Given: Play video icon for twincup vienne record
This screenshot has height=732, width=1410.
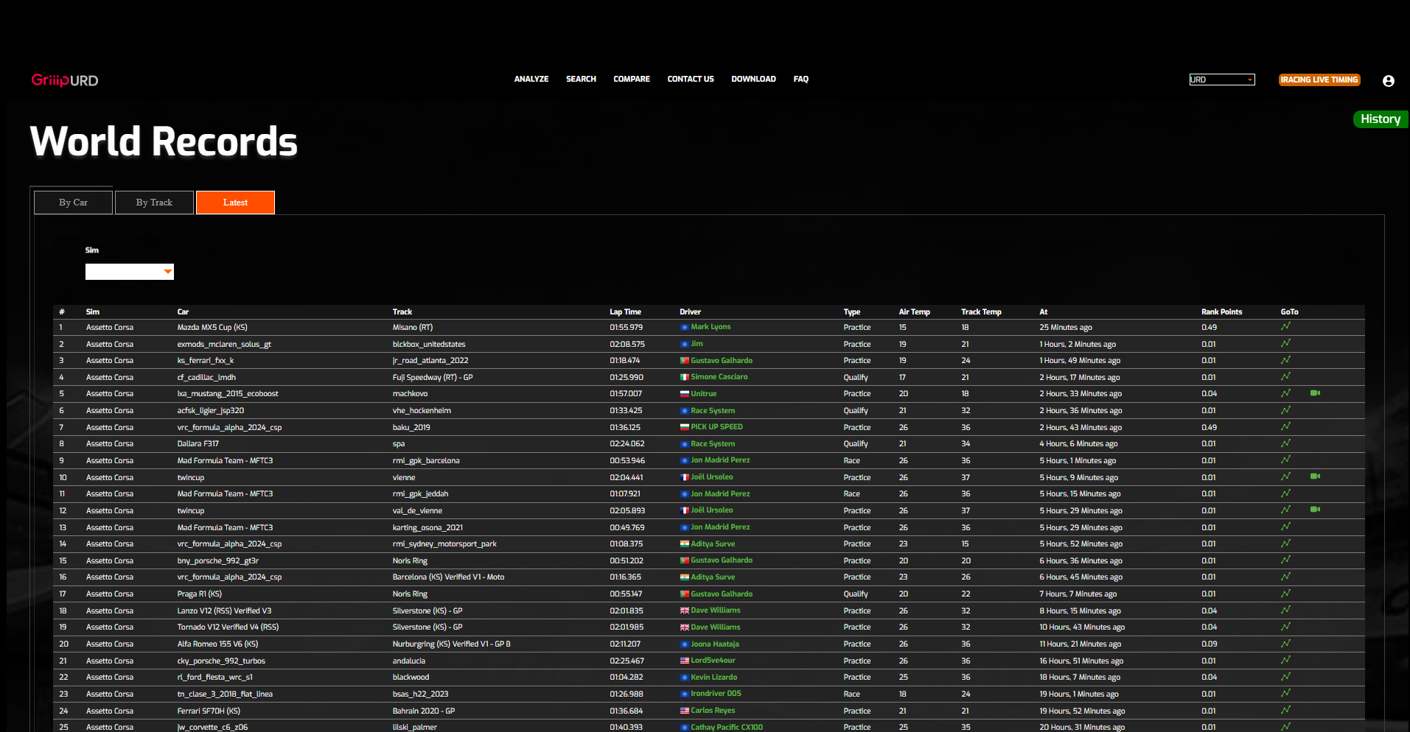Looking at the screenshot, I should (x=1315, y=476).
